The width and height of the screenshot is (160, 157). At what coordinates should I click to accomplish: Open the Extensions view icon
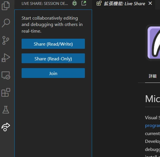click(6, 92)
